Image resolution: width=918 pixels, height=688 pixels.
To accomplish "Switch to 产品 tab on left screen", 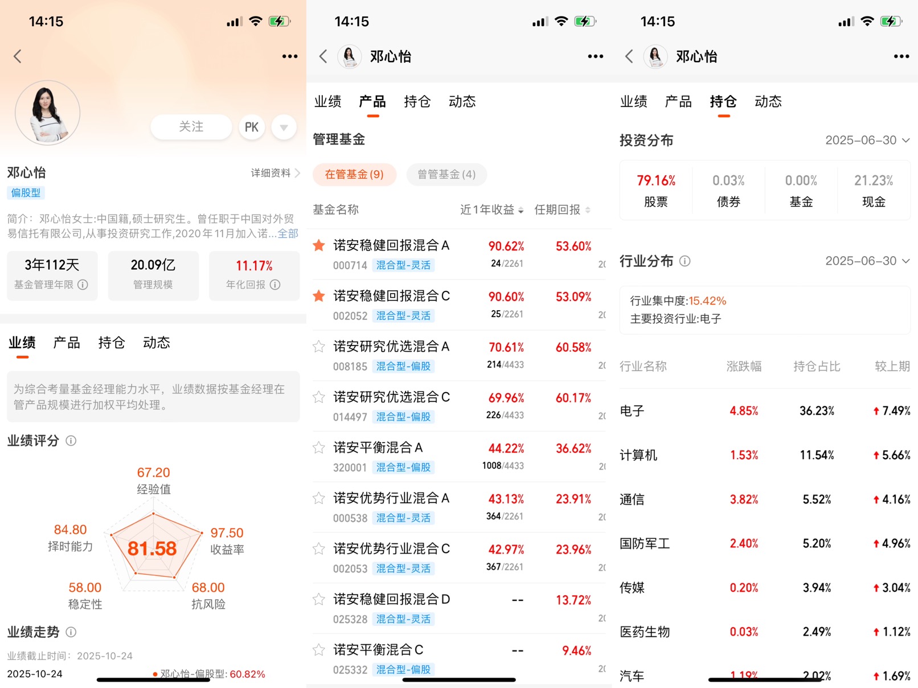I will [67, 343].
